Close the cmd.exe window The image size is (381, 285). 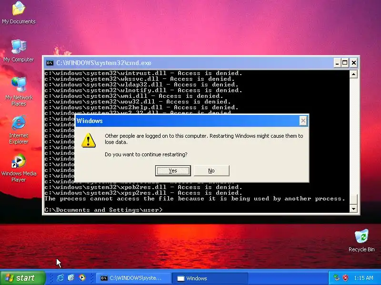(x=354, y=63)
